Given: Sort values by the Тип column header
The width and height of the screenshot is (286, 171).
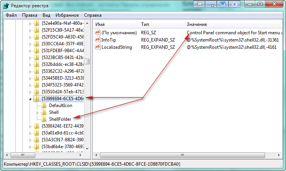Looking at the screenshot, I should pos(161,24).
